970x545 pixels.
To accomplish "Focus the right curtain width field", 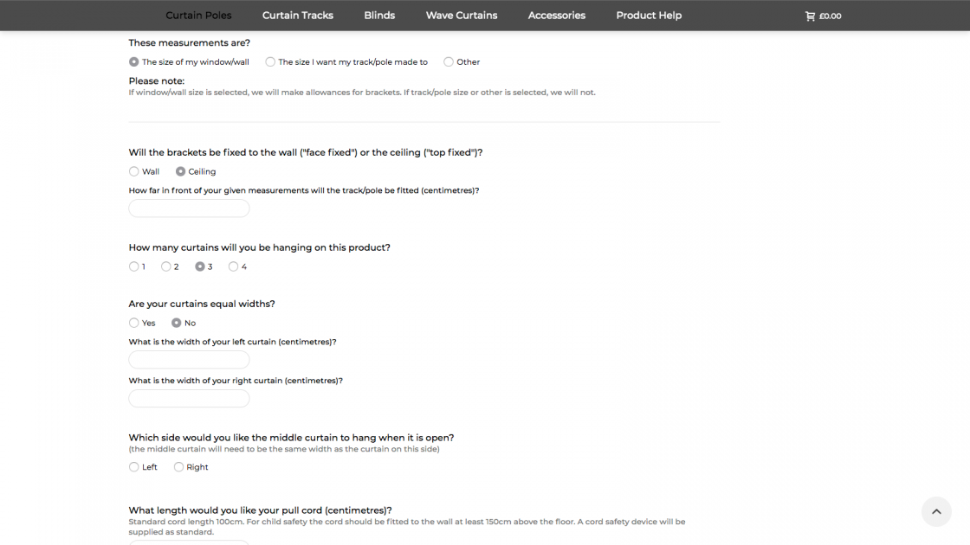I will click(189, 399).
